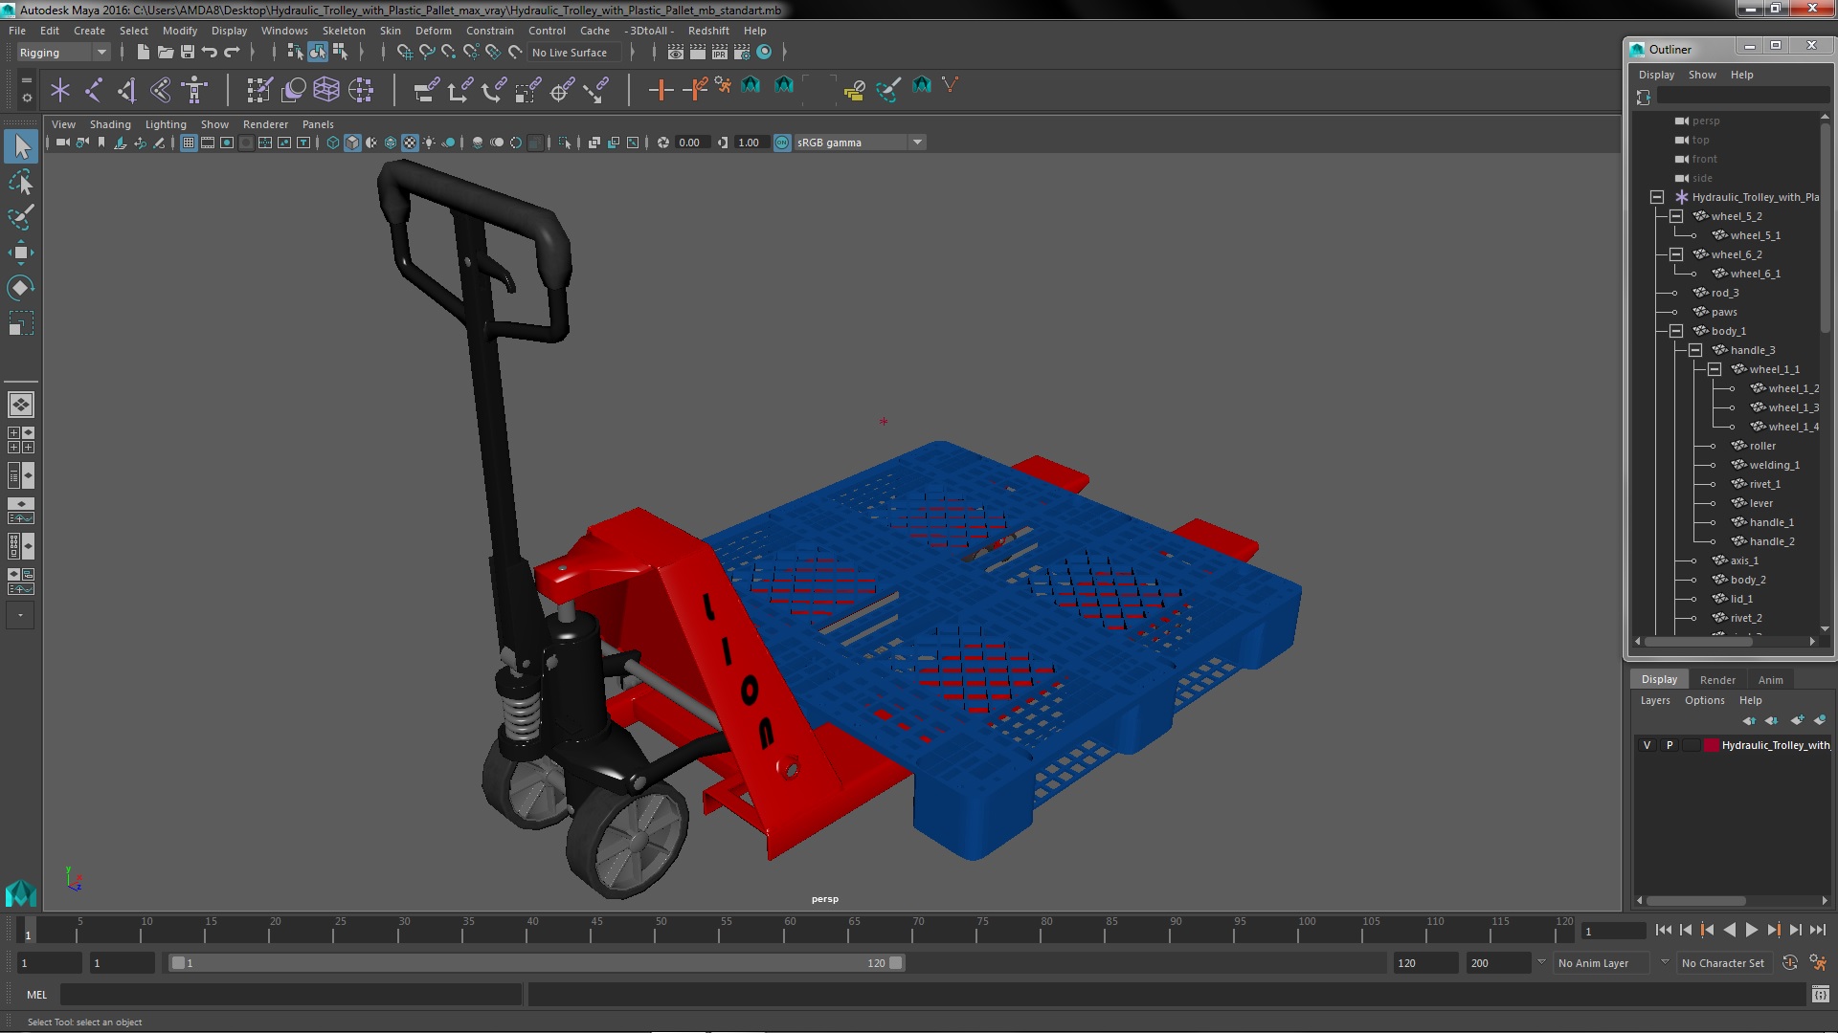Select the arrow Select tool
This screenshot has width=1838, height=1033.
(x=21, y=146)
